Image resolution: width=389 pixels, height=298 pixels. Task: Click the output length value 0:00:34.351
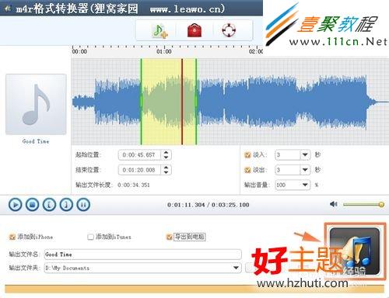click(134, 185)
